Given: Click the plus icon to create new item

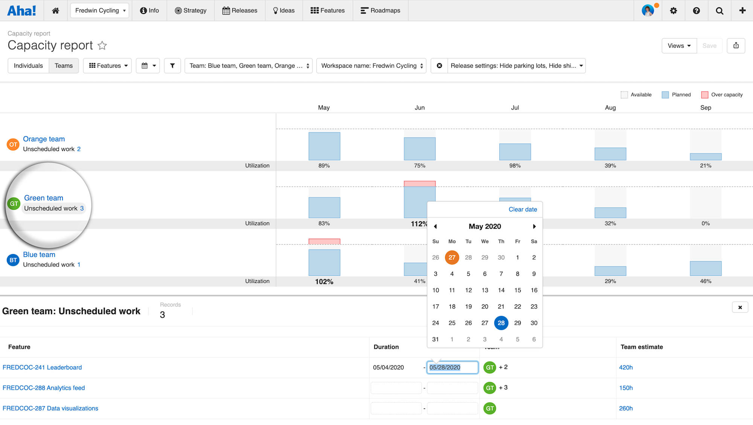Looking at the screenshot, I should click(x=742, y=11).
